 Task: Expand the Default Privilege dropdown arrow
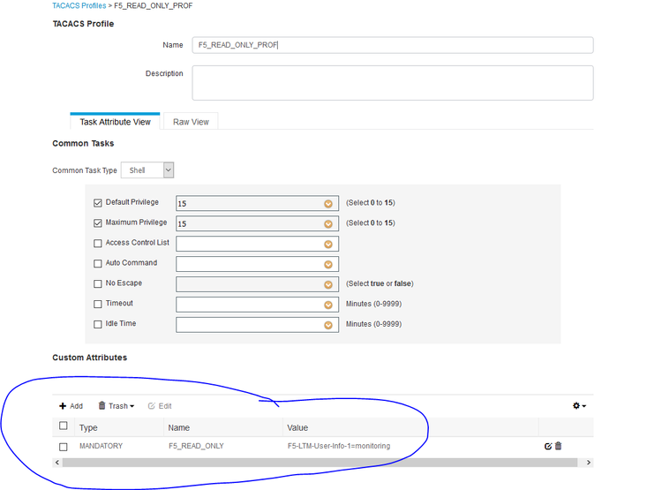coord(328,203)
